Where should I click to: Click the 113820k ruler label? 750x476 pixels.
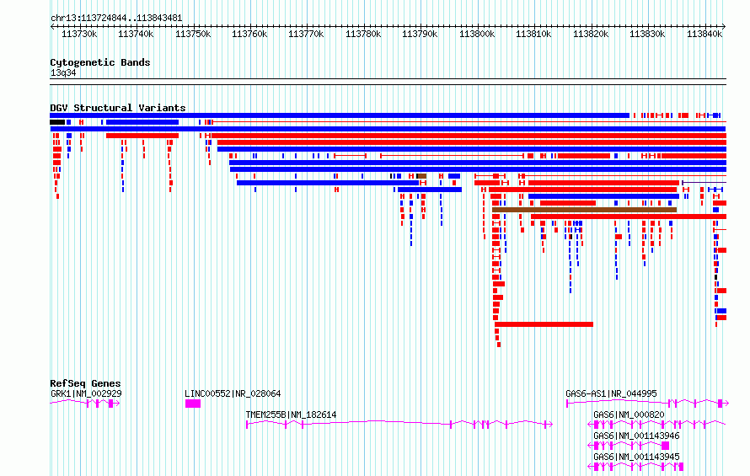(x=591, y=34)
